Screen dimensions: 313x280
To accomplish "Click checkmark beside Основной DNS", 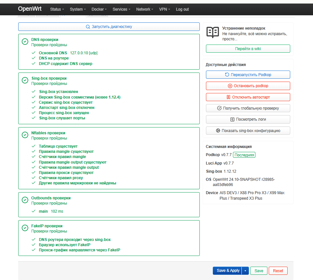I will pyautogui.click(x=34, y=53).
